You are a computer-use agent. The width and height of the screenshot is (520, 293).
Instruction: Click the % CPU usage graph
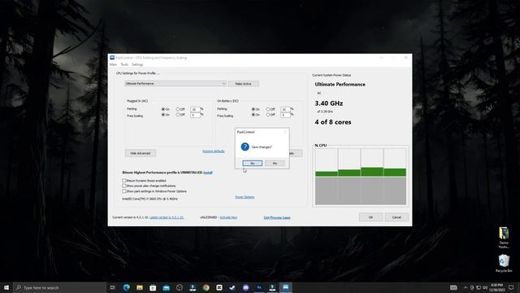(361, 177)
